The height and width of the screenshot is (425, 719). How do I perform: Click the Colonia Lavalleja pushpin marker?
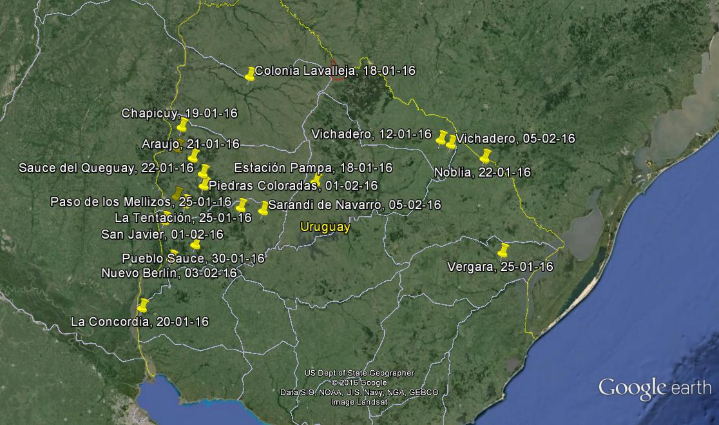coord(250,74)
